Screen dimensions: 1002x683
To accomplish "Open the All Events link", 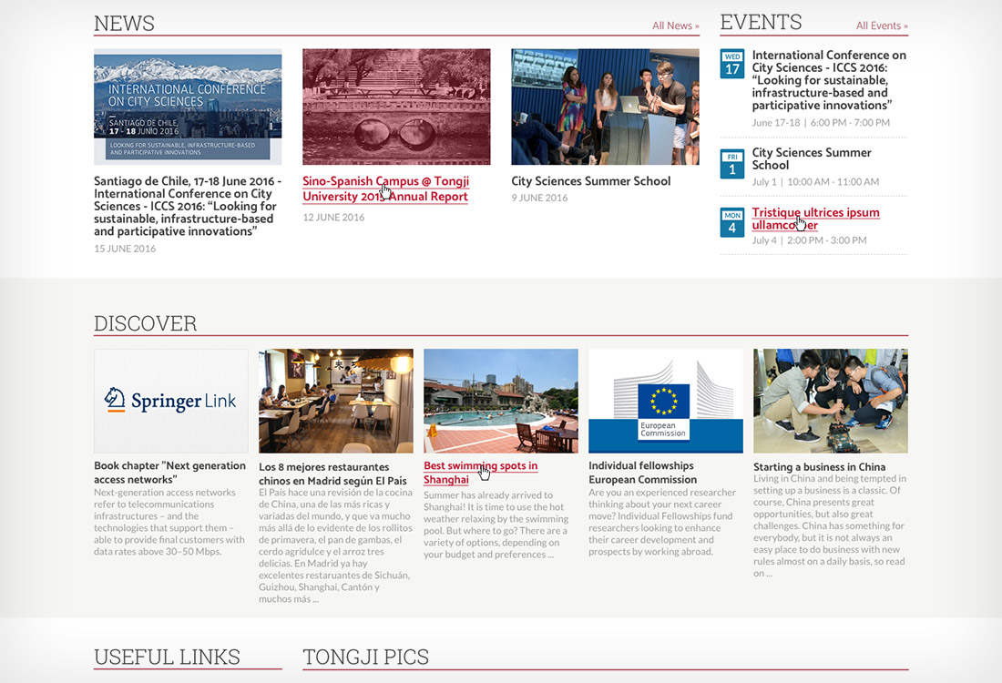I will pyautogui.click(x=881, y=25).
